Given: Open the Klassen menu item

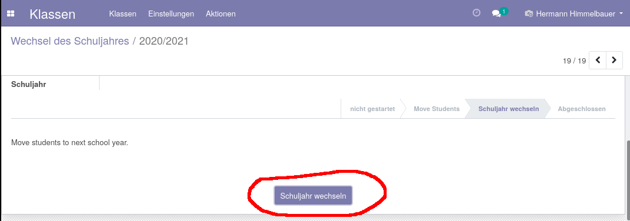Looking at the screenshot, I should (123, 14).
